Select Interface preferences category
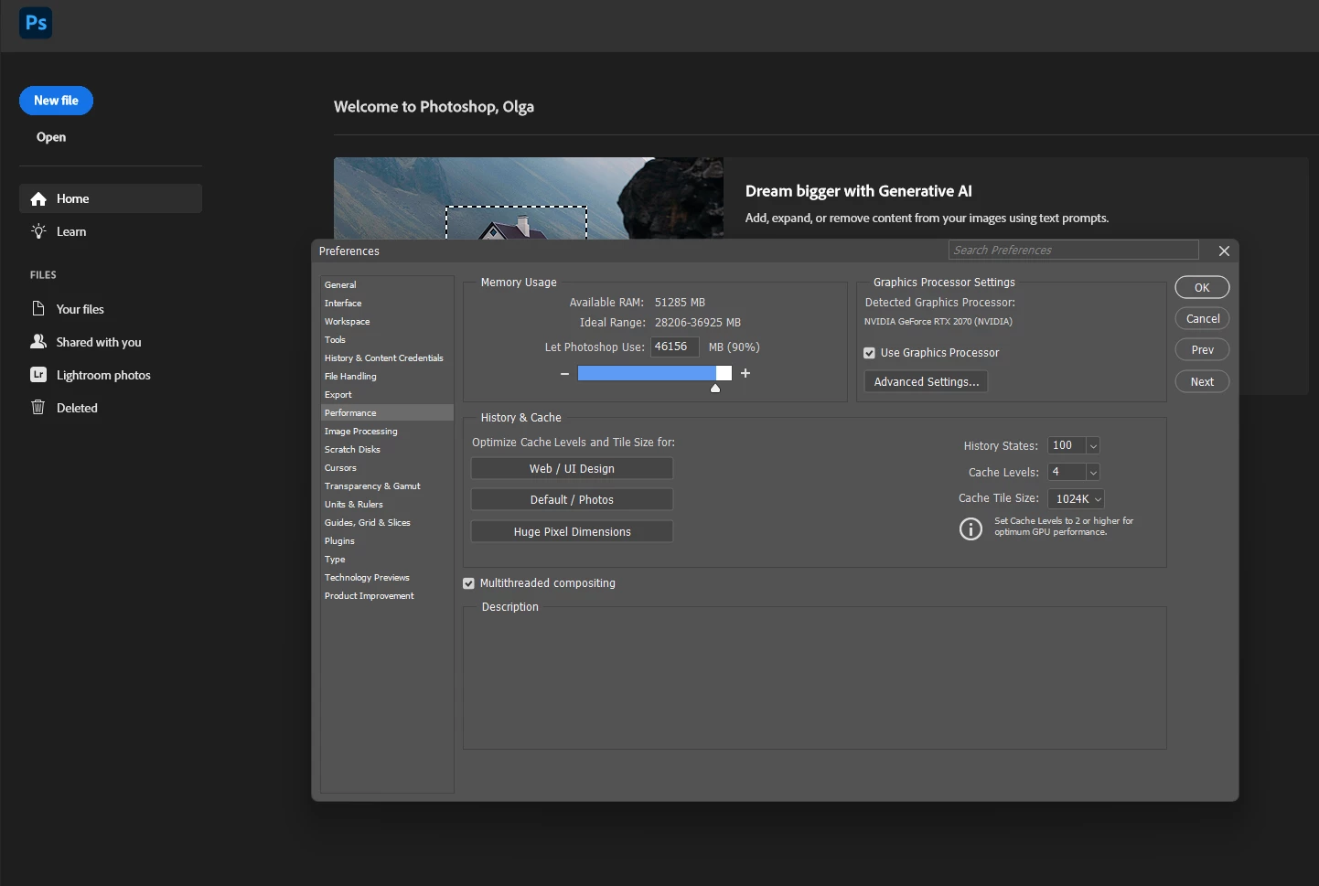1319x886 pixels. tap(387, 304)
